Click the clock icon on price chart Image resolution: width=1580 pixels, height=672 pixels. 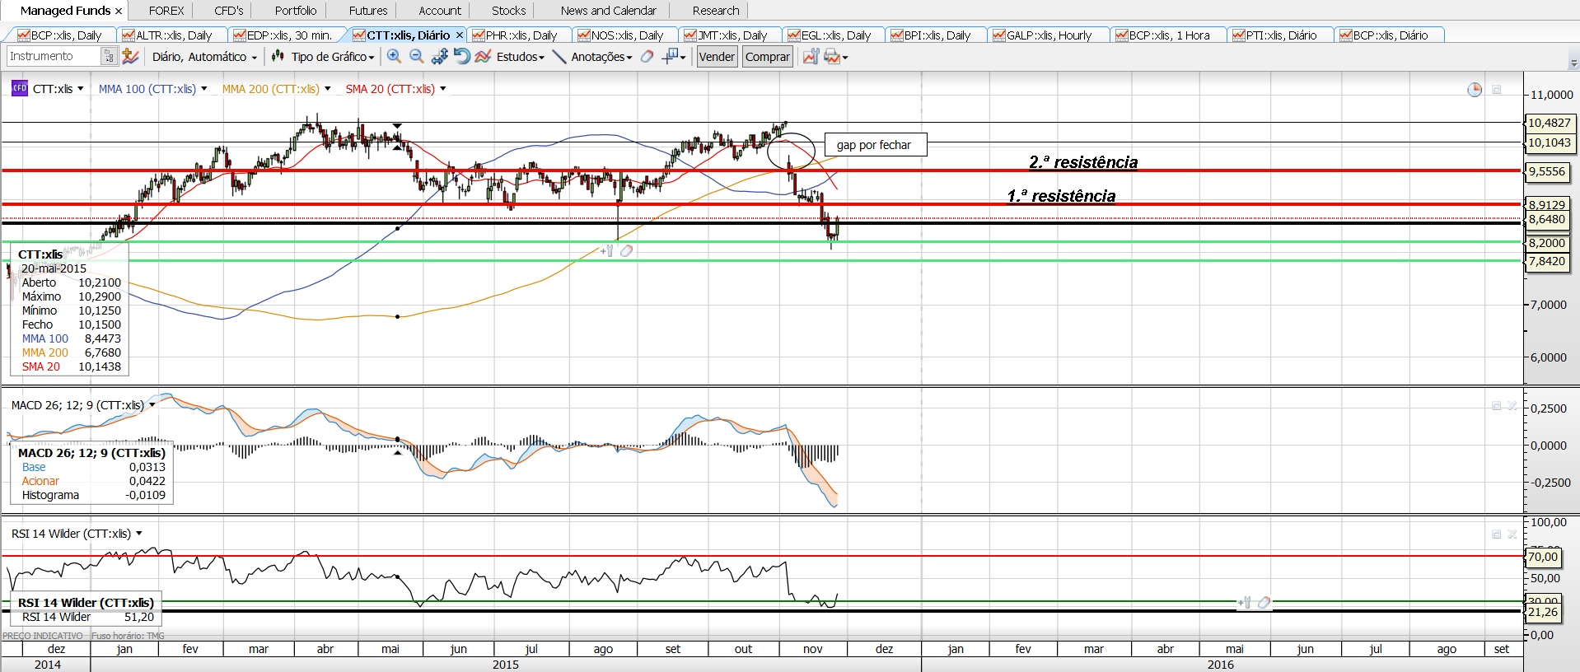point(1475,90)
